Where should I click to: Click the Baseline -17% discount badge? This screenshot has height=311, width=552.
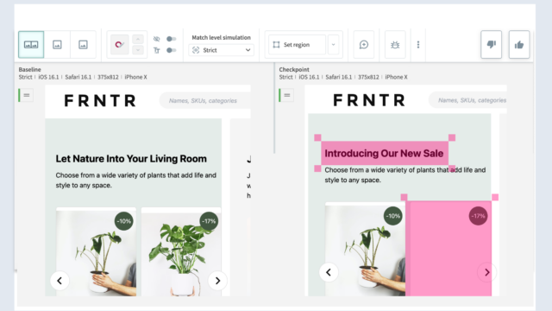click(209, 221)
